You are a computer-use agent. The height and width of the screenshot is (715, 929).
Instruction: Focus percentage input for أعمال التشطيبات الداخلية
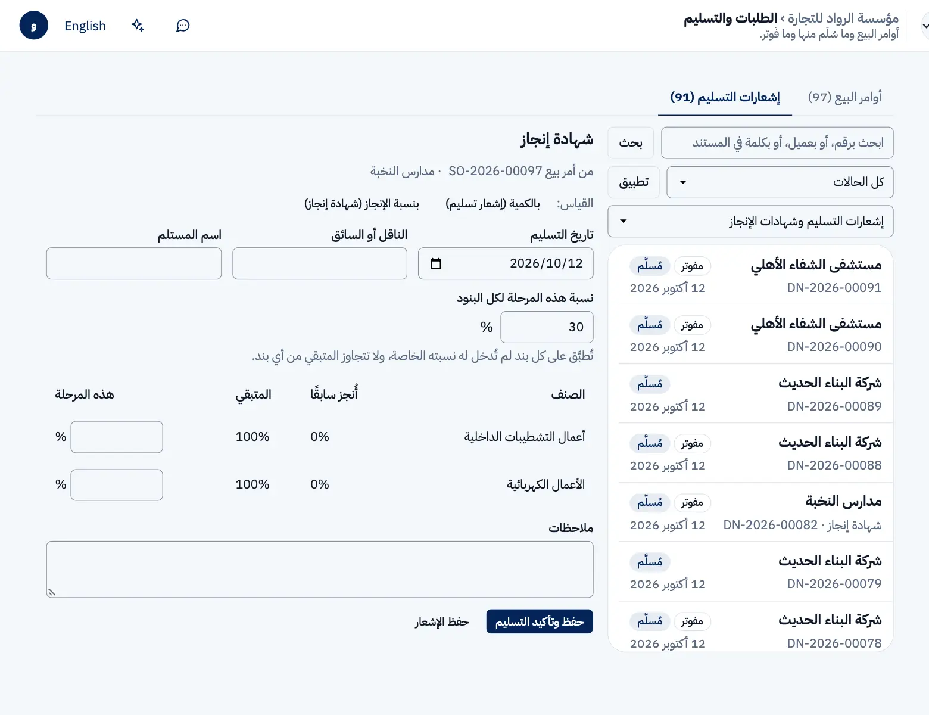point(117,437)
